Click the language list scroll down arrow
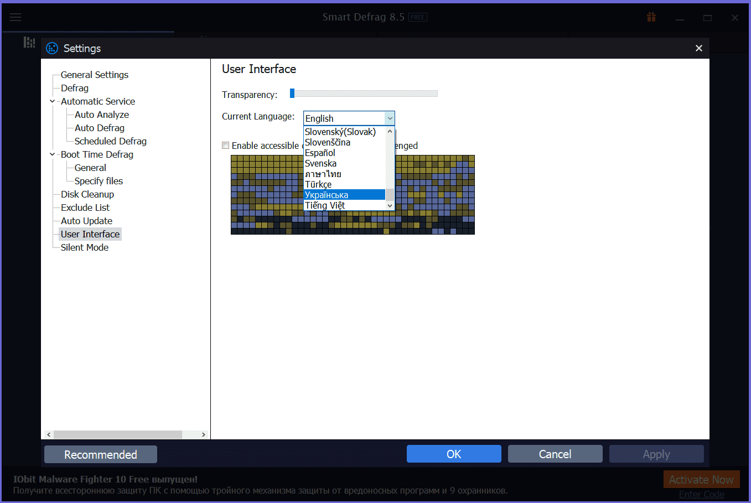 click(390, 206)
